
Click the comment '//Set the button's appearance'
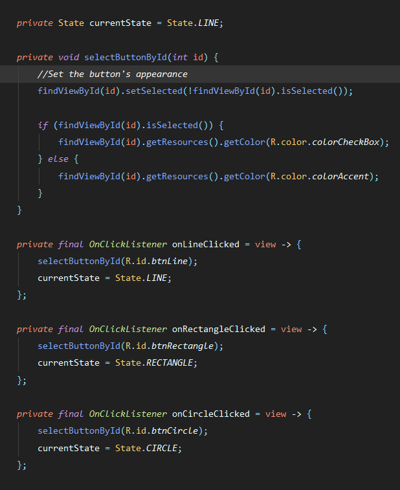tap(113, 74)
